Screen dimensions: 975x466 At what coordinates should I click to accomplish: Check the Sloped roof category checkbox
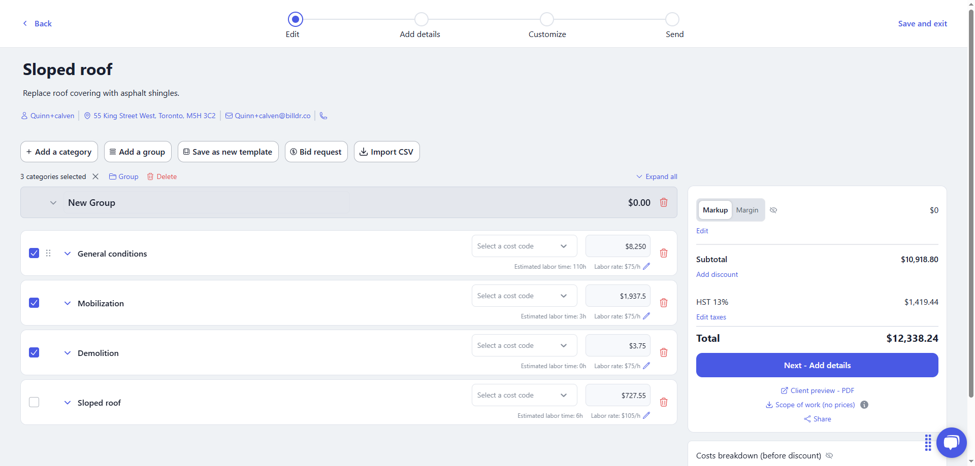click(x=34, y=402)
